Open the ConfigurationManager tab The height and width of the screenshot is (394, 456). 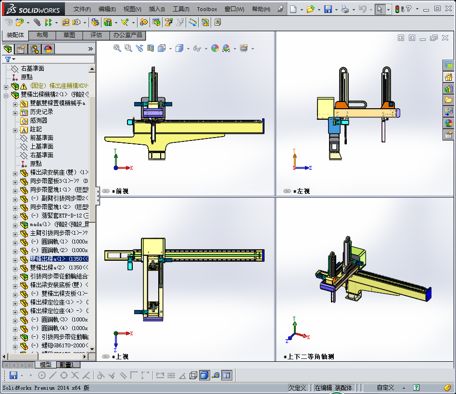point(35,49)
